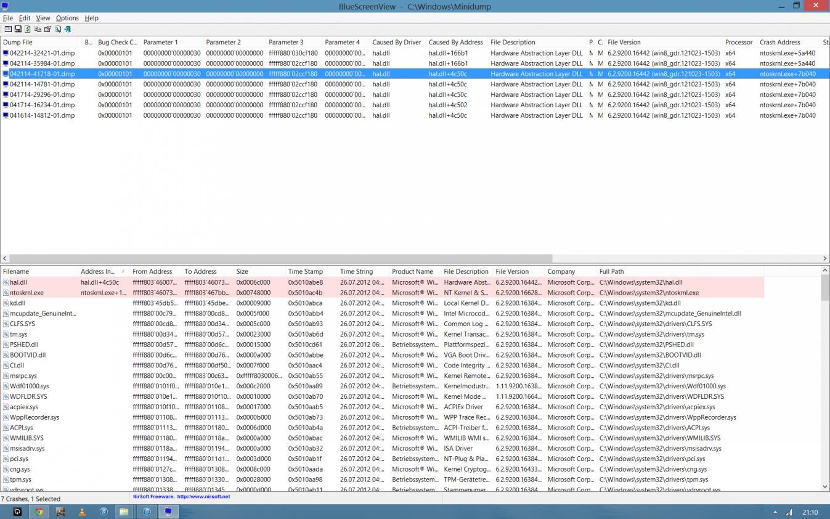This screenshot has width=830, height=519.
Task: Open VLC media player from the taskbar
Action: [82, 512]
